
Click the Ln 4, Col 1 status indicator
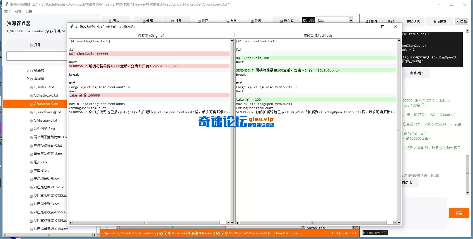point(348,233)
